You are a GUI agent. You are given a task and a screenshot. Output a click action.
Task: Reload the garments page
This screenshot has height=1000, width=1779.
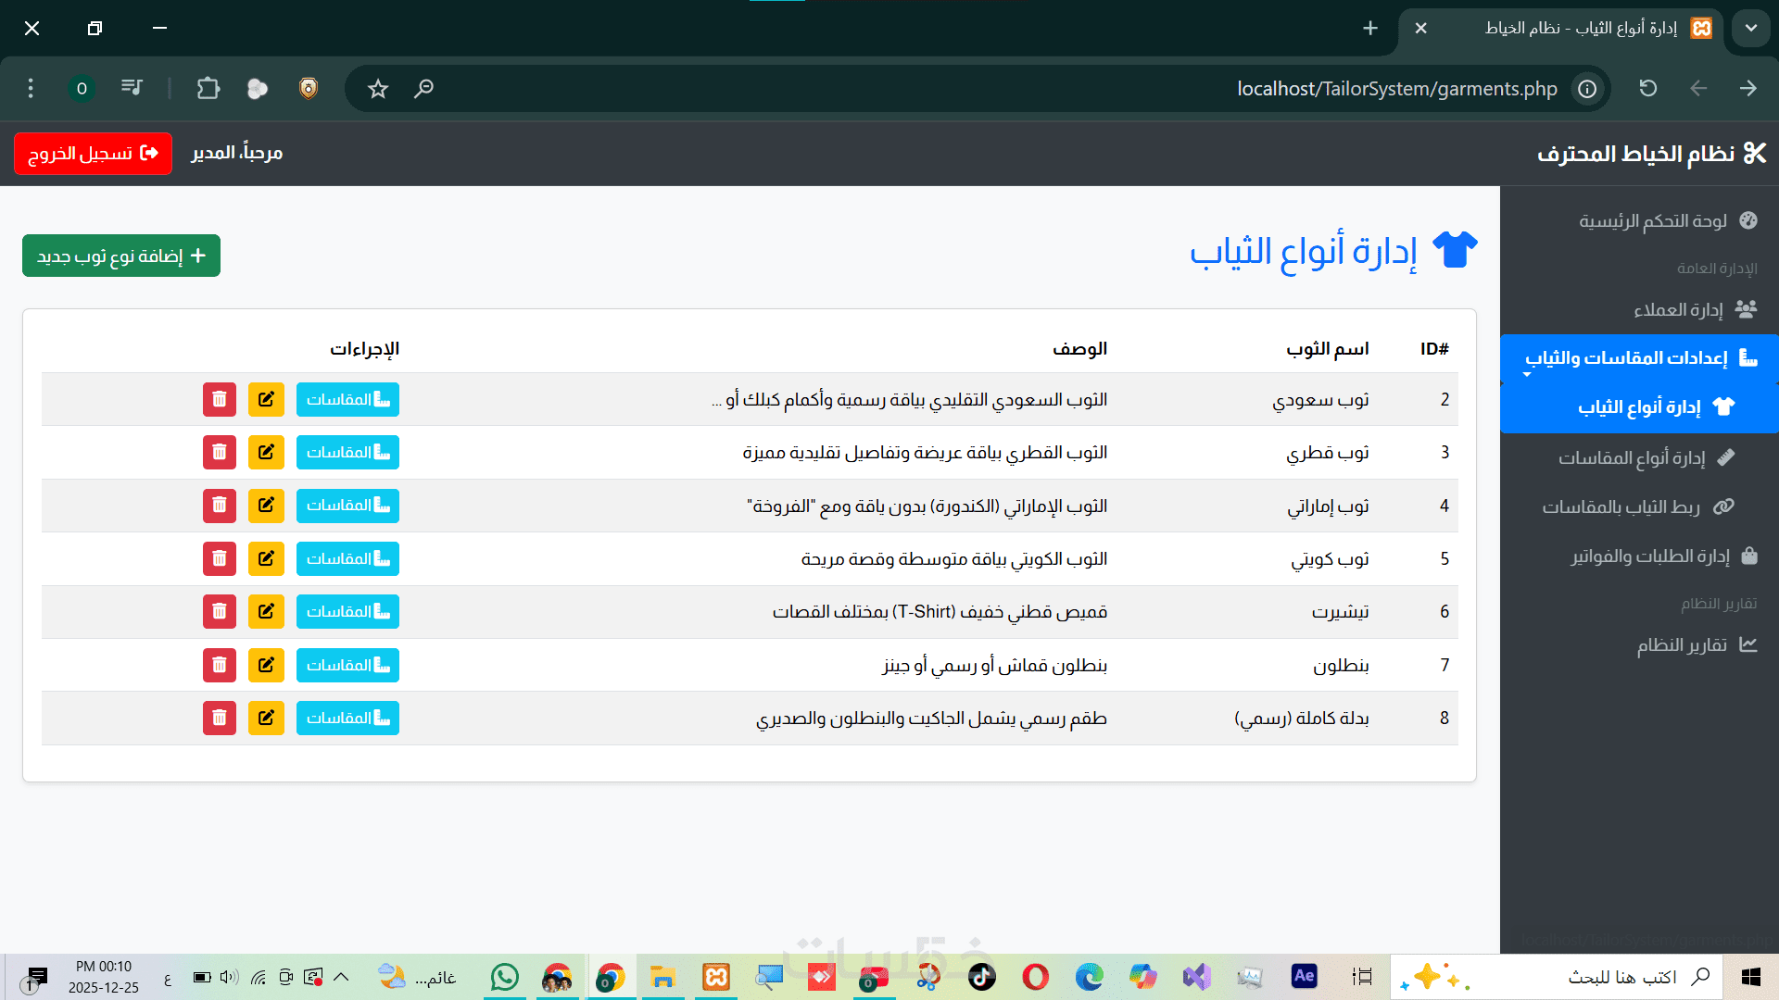(1647, 89)
